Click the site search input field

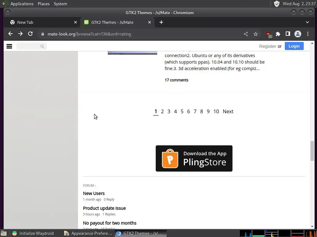(x=31, y=46)
